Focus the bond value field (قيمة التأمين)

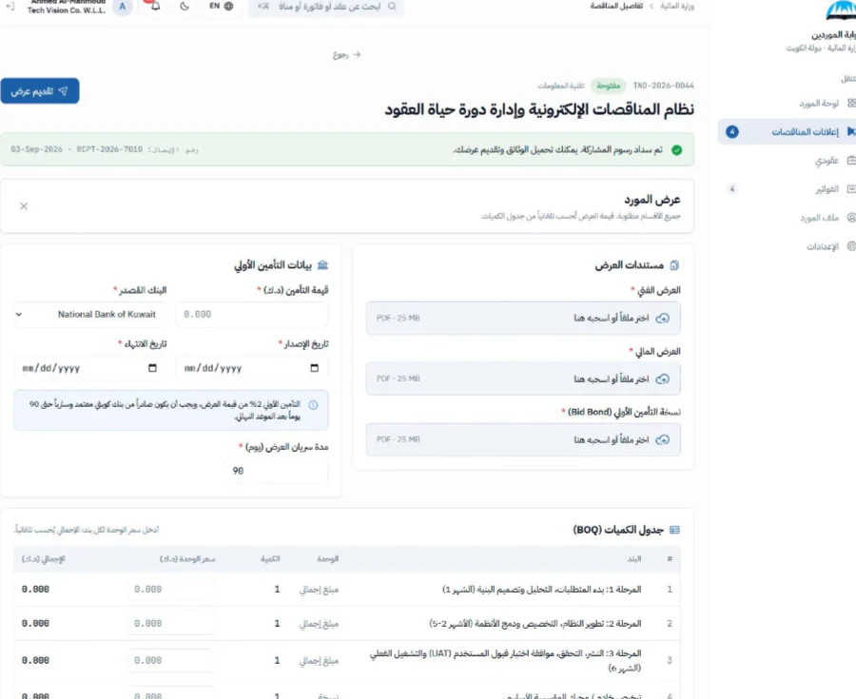252,314
